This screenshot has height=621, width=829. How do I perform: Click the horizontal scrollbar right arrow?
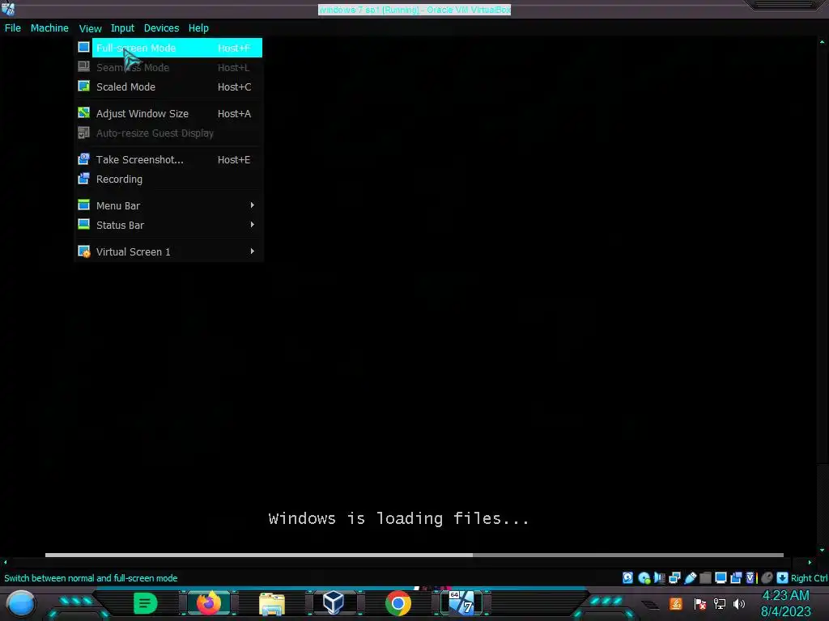pyautogui.click(x=810, y=563)
